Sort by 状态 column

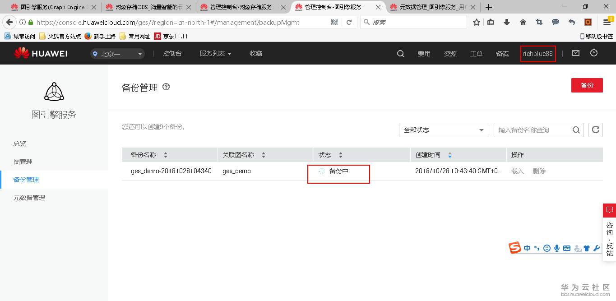(x=341, y=155)
